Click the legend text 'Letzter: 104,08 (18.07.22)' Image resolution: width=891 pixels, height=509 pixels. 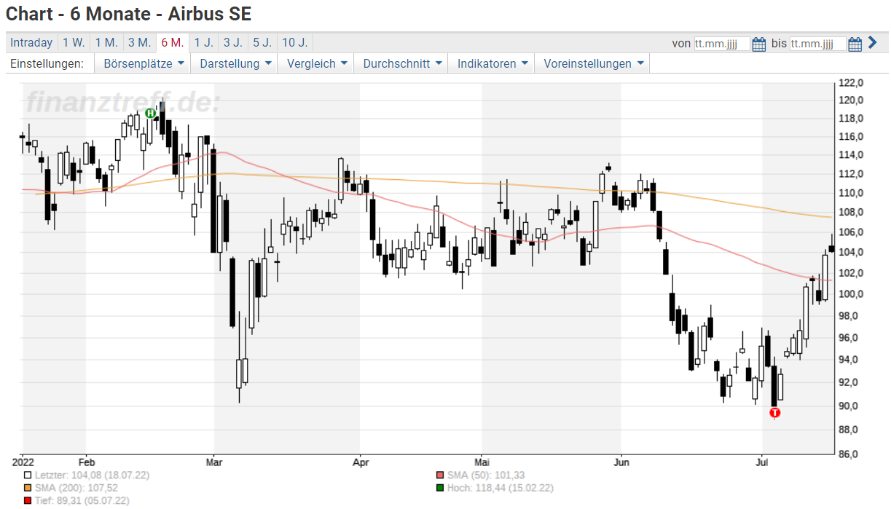click(92, 475)
